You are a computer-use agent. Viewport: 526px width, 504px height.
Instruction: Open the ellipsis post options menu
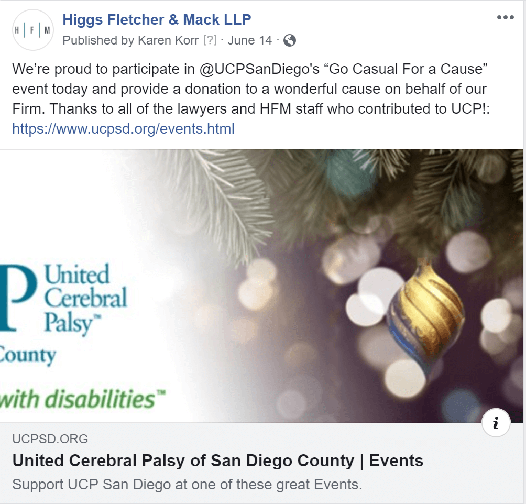pyautogui.click(x=506, y=17)
